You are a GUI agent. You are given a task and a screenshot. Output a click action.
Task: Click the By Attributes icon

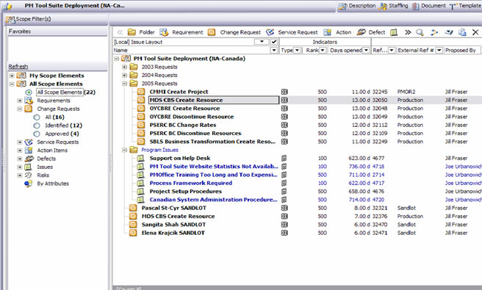28,184
